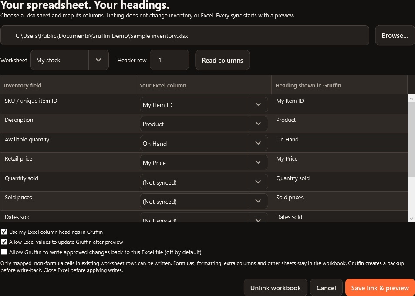415x296 pixels.
Task: Select the Sold prices inventory field label
Action: pyautogui.click(x=18, y=197)
